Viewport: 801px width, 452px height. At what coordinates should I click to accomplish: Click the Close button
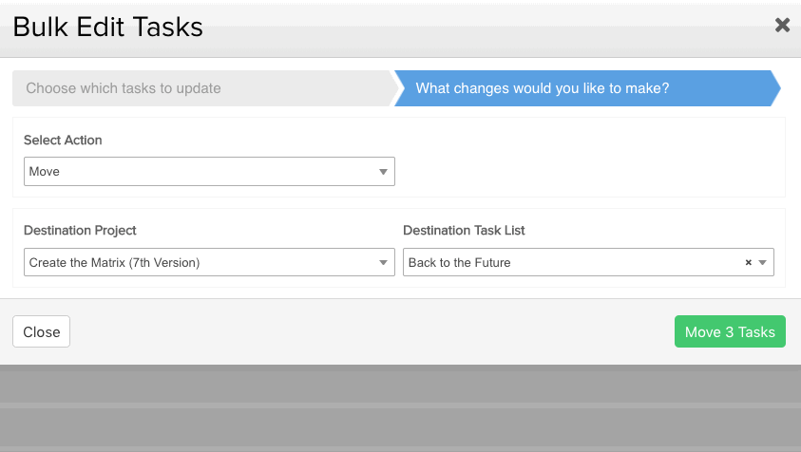[x=42, y=331]
